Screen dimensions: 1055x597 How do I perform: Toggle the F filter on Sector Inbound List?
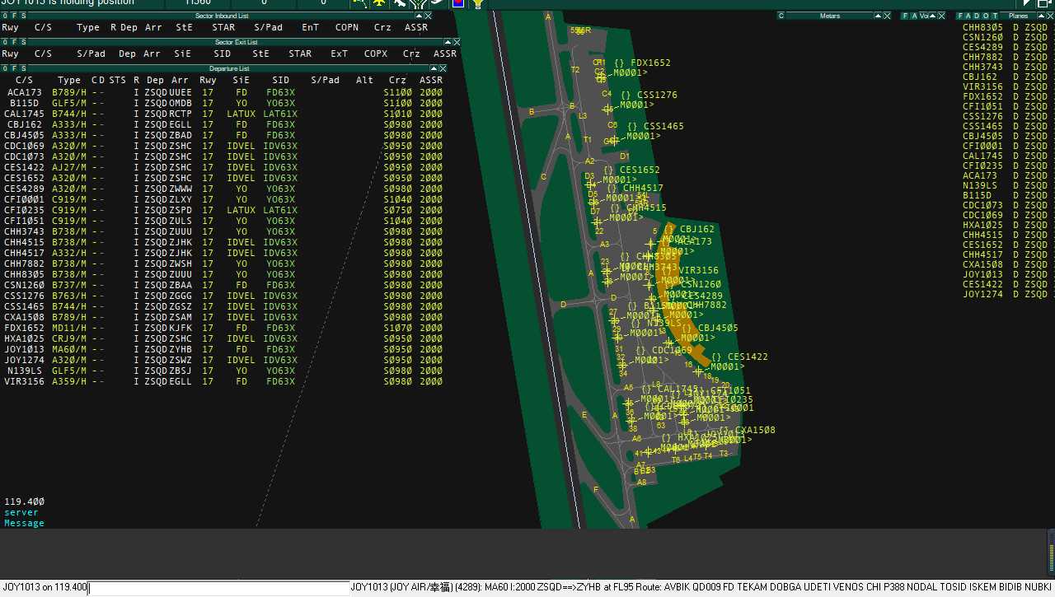tap(15, 16)
